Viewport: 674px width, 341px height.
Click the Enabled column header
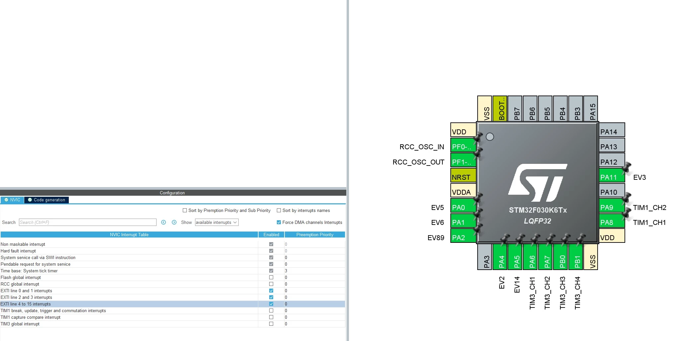(271, 235)
